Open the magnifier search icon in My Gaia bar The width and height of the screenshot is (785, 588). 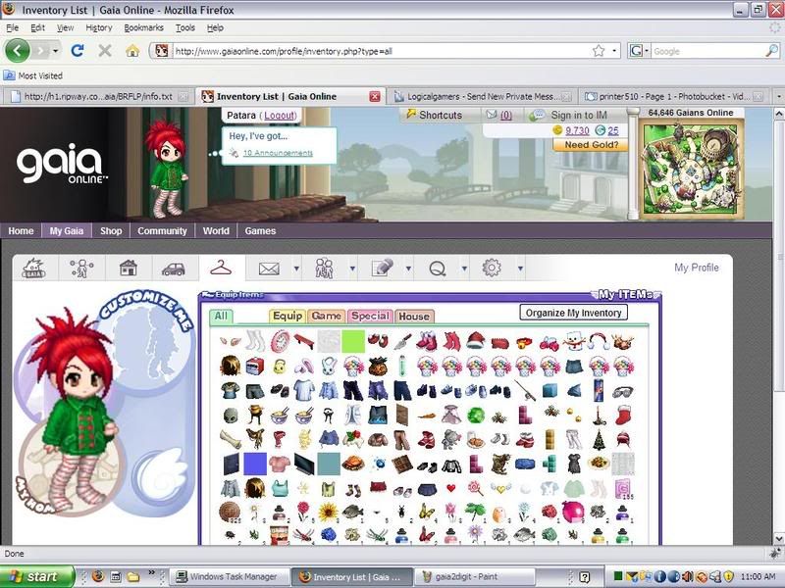(437, 269)
